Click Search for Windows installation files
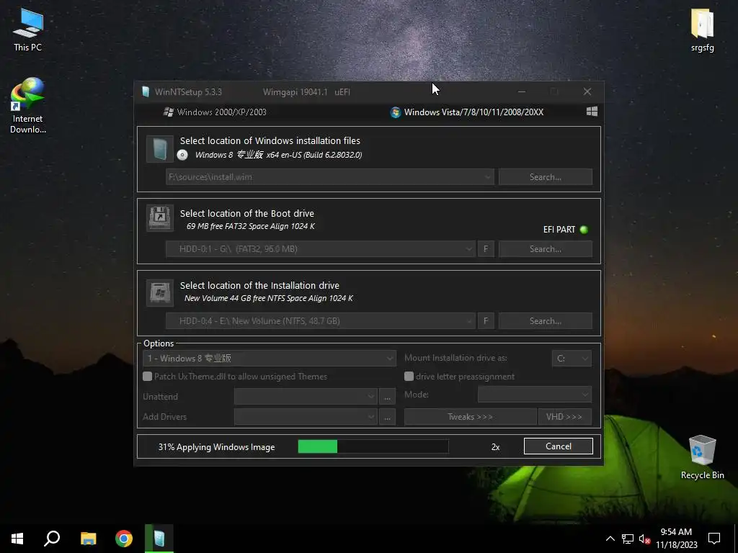The image size is (738, 553). pyautogui.click(x=546, y=177)
